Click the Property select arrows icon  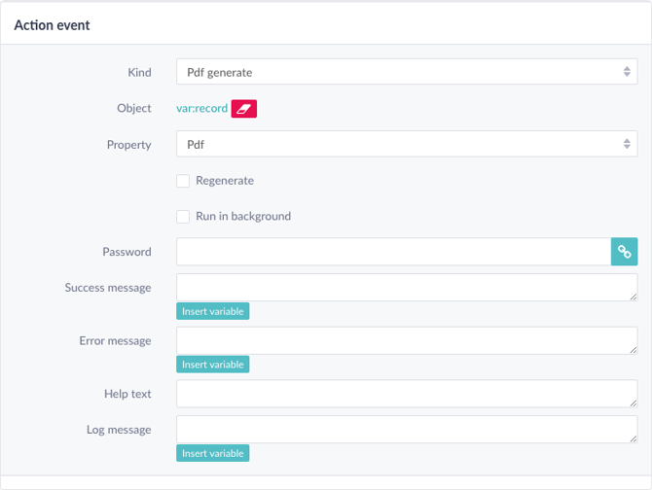tap(627, 144)
